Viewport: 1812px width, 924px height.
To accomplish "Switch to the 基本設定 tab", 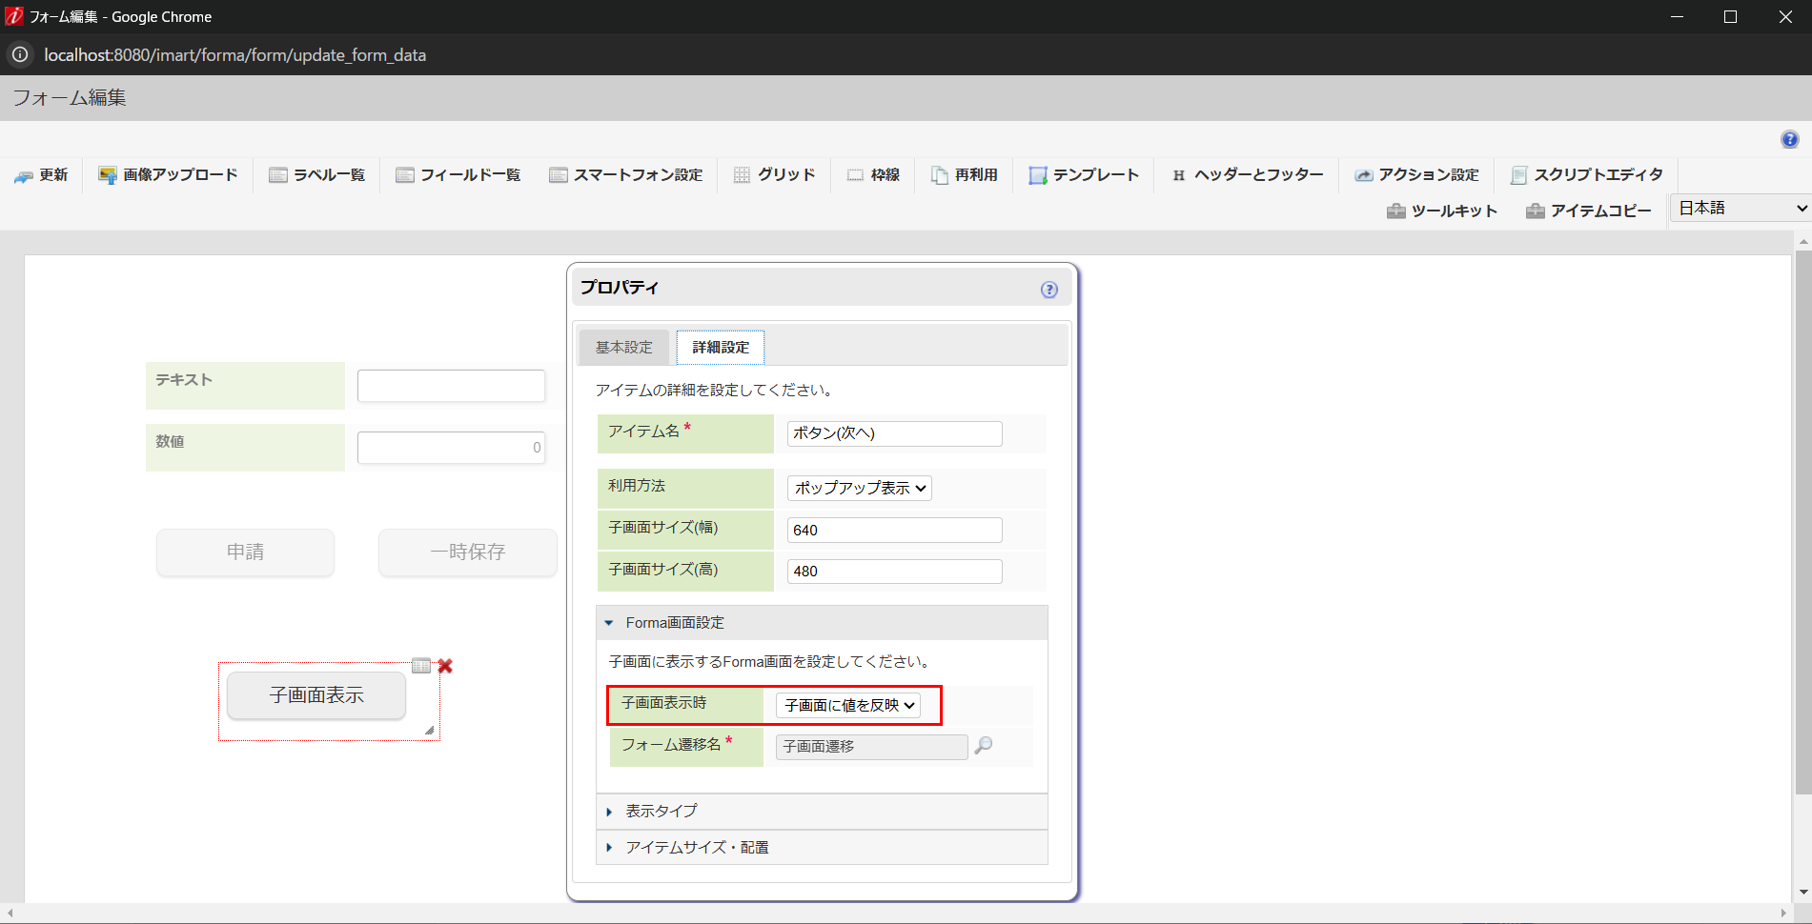I will [622, 347].
